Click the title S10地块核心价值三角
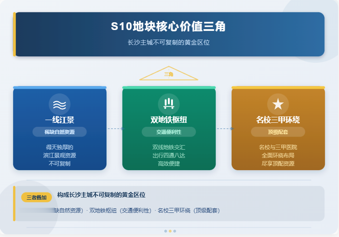This screenshot has width=339, height=237. pyautogui.click(x=168, y=26)
